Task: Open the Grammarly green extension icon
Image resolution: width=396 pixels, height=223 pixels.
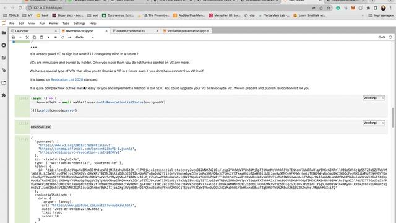Action: click(338, 8)
